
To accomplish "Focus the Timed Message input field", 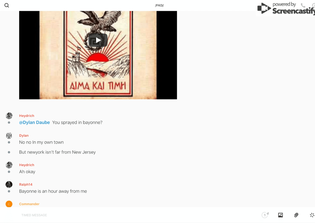I will click(139, 215).
